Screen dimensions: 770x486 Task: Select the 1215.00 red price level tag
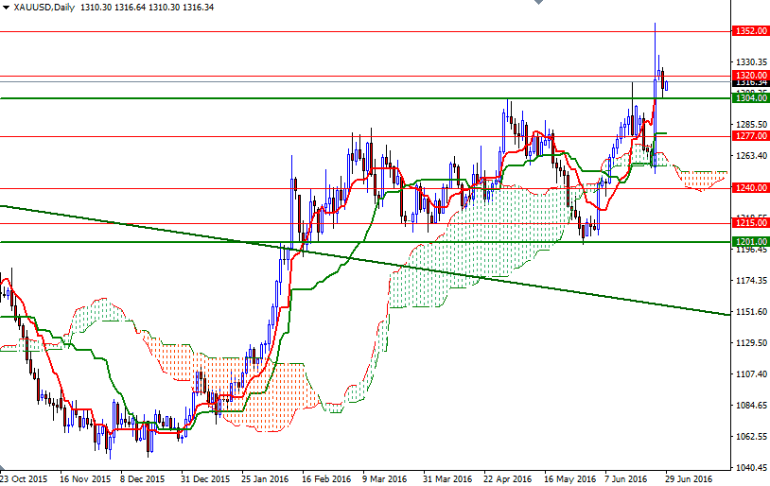tap(749, 223)
